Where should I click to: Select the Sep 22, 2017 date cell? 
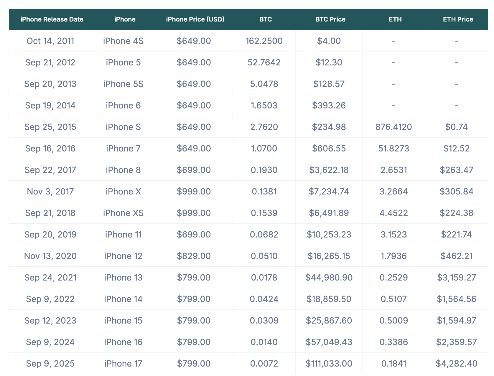tap(50, 170)
